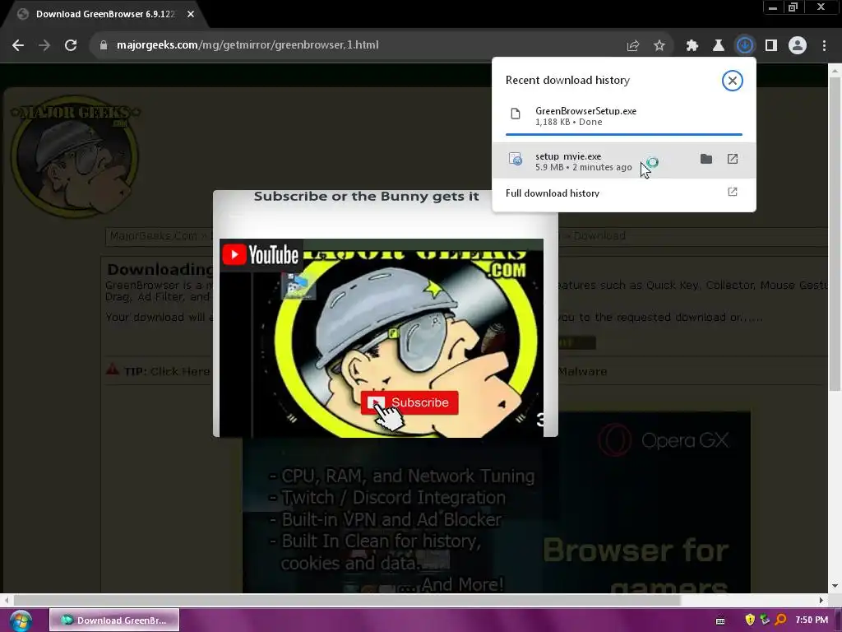Share this page icon in address bar
Screen dimensions: 842x632
click(633, 46)
